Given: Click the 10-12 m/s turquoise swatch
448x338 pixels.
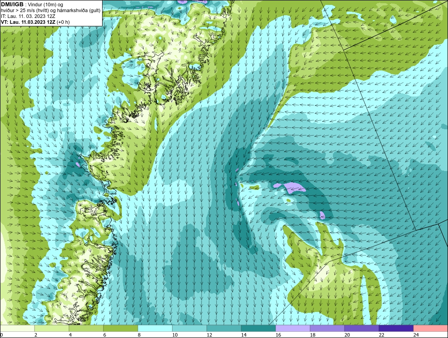Looking at the screenshot, I should 190,328.
